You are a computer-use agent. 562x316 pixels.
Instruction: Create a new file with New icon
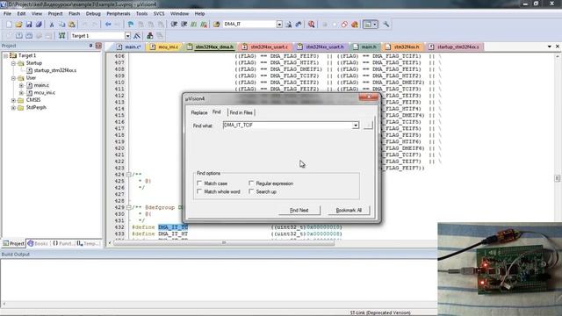tap(9, 24)
